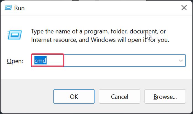
Task: Click the small Run icon in title bar
Action: tap(8, 8)
